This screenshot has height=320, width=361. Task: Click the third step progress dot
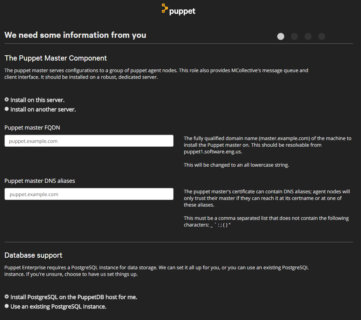point(308,36)
